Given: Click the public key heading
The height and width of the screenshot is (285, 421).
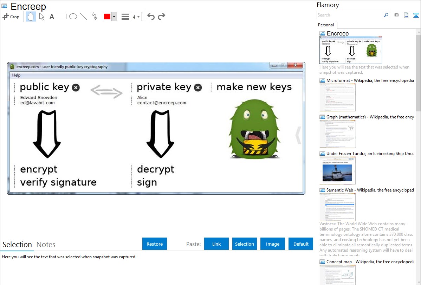Looking at the screenshot, I should point(45,87).
